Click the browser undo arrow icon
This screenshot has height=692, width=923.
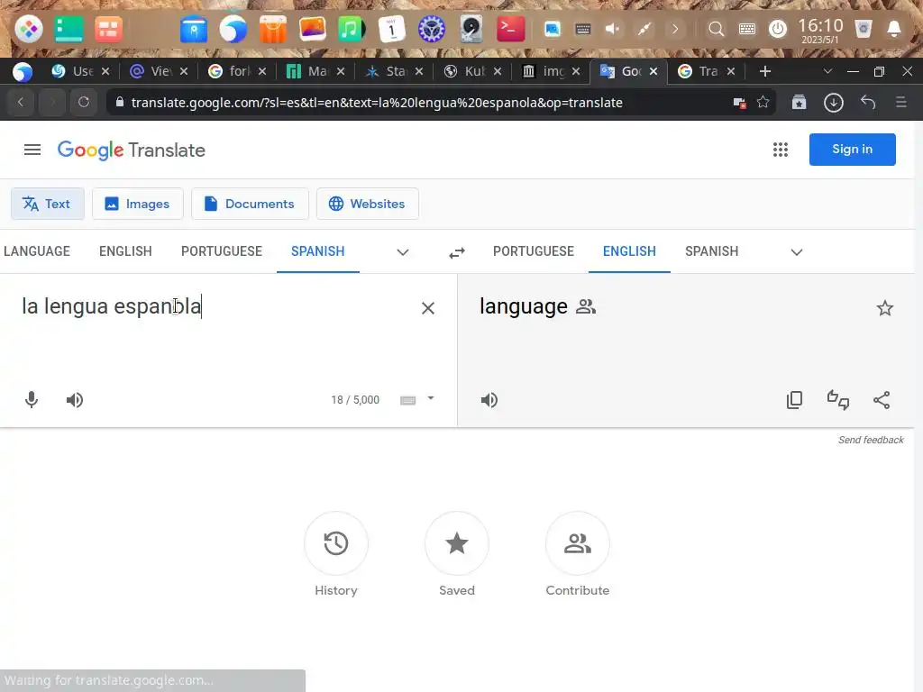pyautogui.click(x=868, y=103)
